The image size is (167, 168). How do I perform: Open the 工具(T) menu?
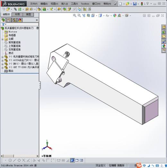click(75, 4)
